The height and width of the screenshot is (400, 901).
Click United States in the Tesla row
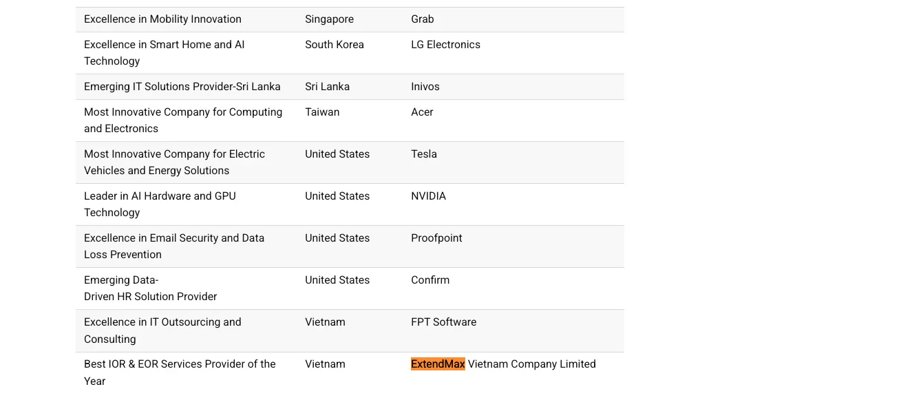click(337, 154)
